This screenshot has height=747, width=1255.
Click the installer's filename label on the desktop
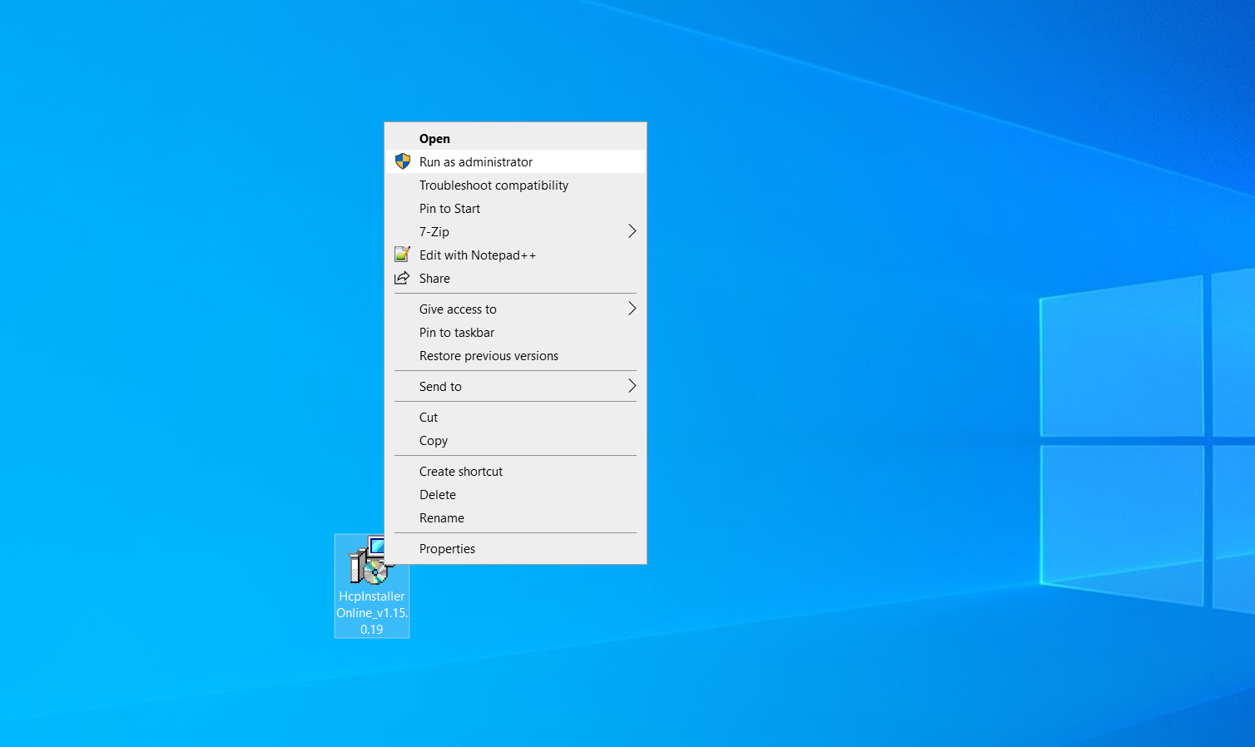[371, 612]
